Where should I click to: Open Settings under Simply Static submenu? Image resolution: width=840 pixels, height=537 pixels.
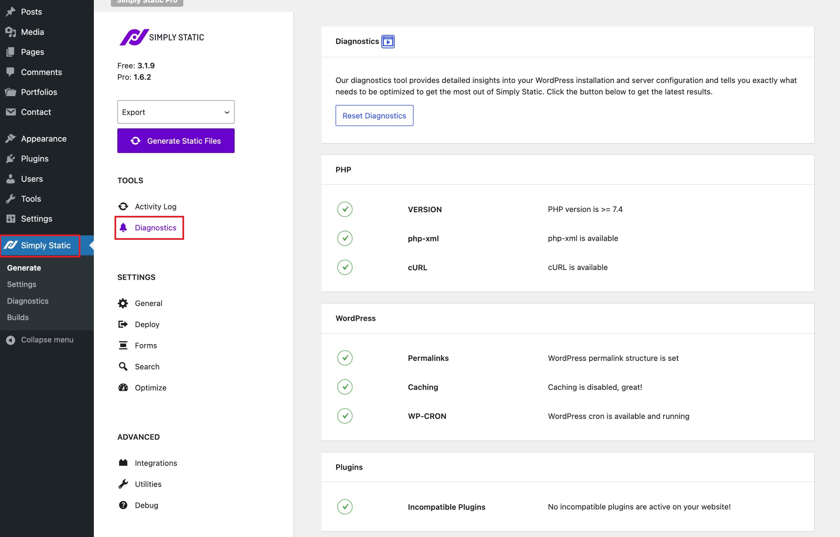[x=22, y=284]
